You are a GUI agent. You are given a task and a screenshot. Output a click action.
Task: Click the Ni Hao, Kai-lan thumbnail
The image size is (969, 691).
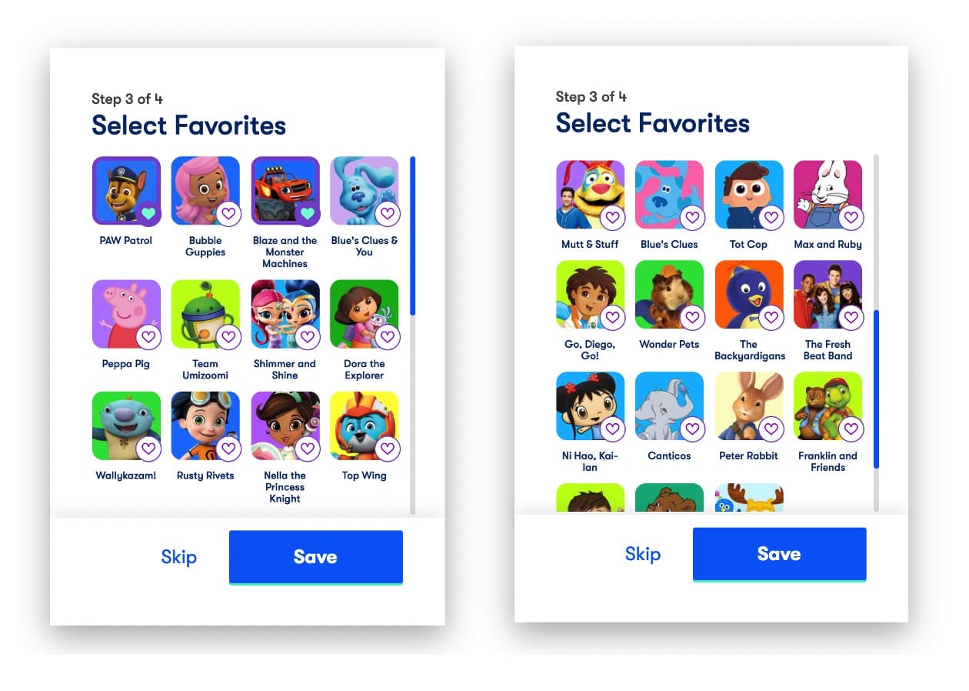pos(590,406)
